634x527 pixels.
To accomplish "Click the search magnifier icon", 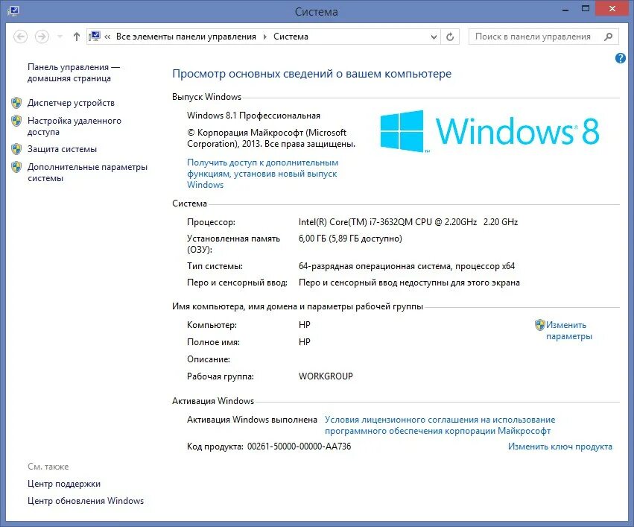I will pos(608,37).
